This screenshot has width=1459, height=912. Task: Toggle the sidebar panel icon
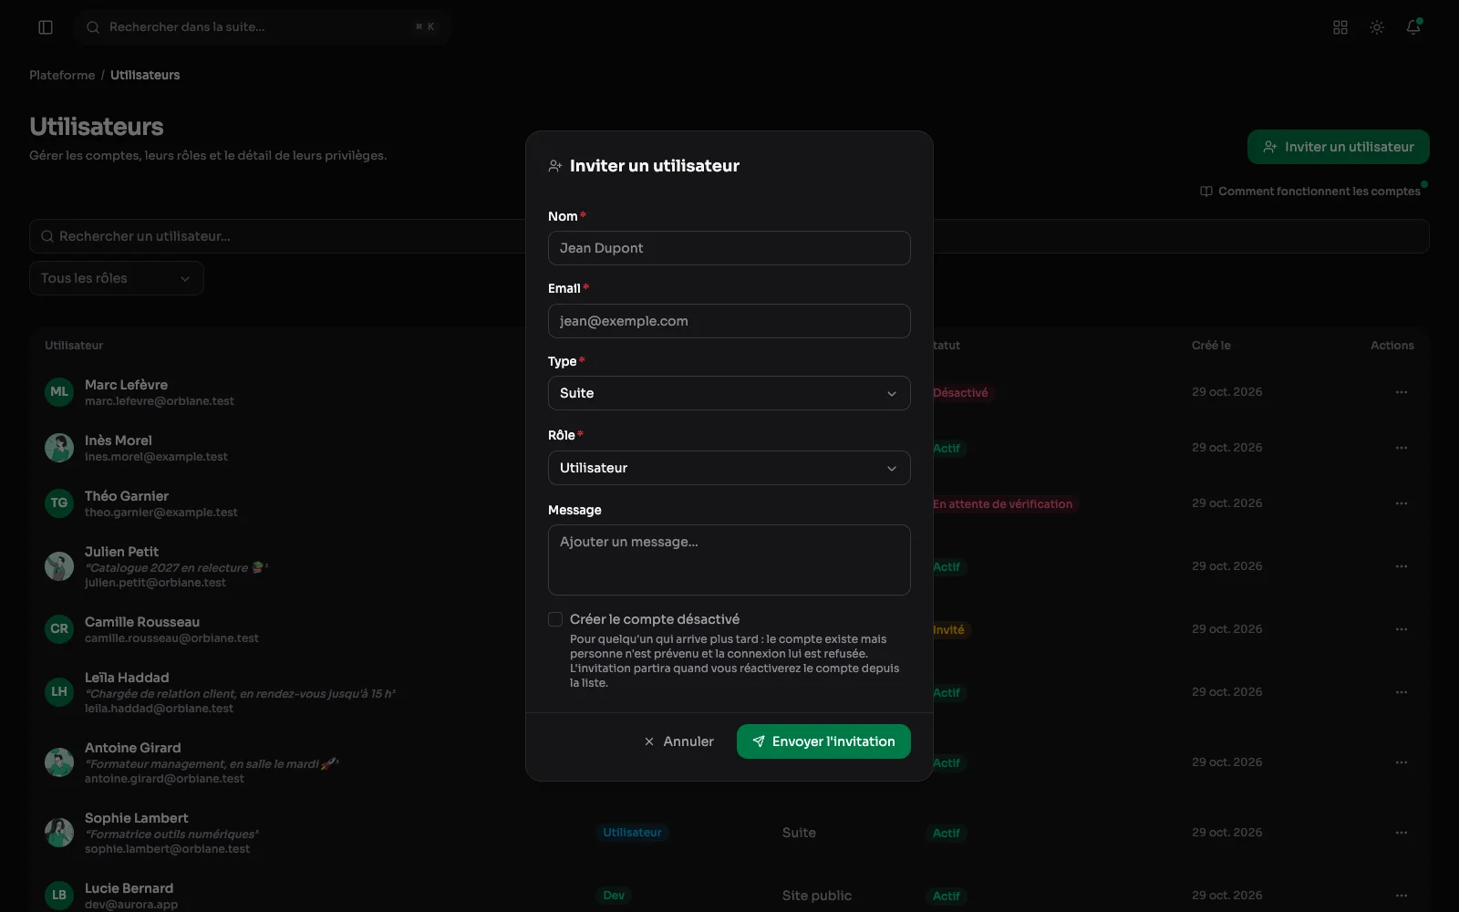tap(46, 27)
